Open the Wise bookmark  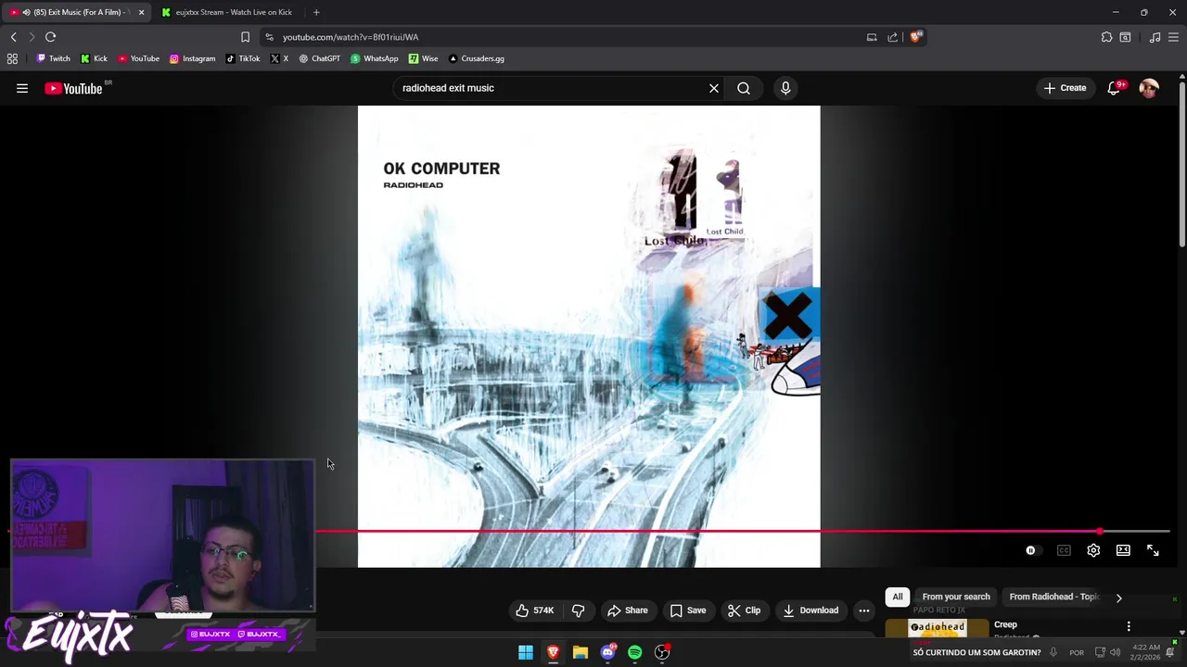[423, 58]
